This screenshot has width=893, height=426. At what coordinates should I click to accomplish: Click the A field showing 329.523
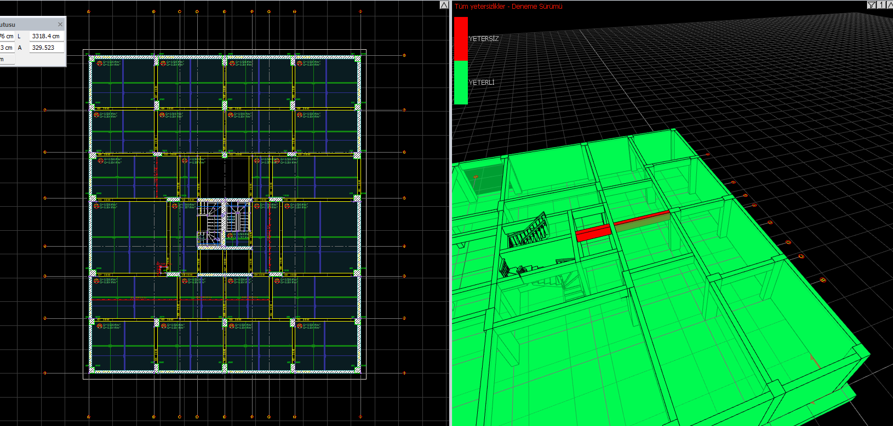46,48
